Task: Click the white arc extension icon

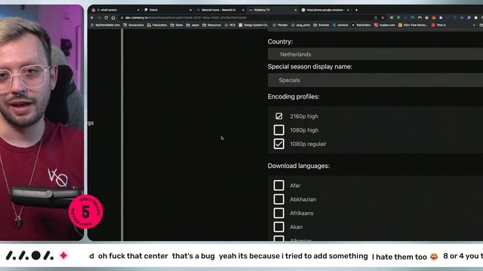Action: (420, 18)
